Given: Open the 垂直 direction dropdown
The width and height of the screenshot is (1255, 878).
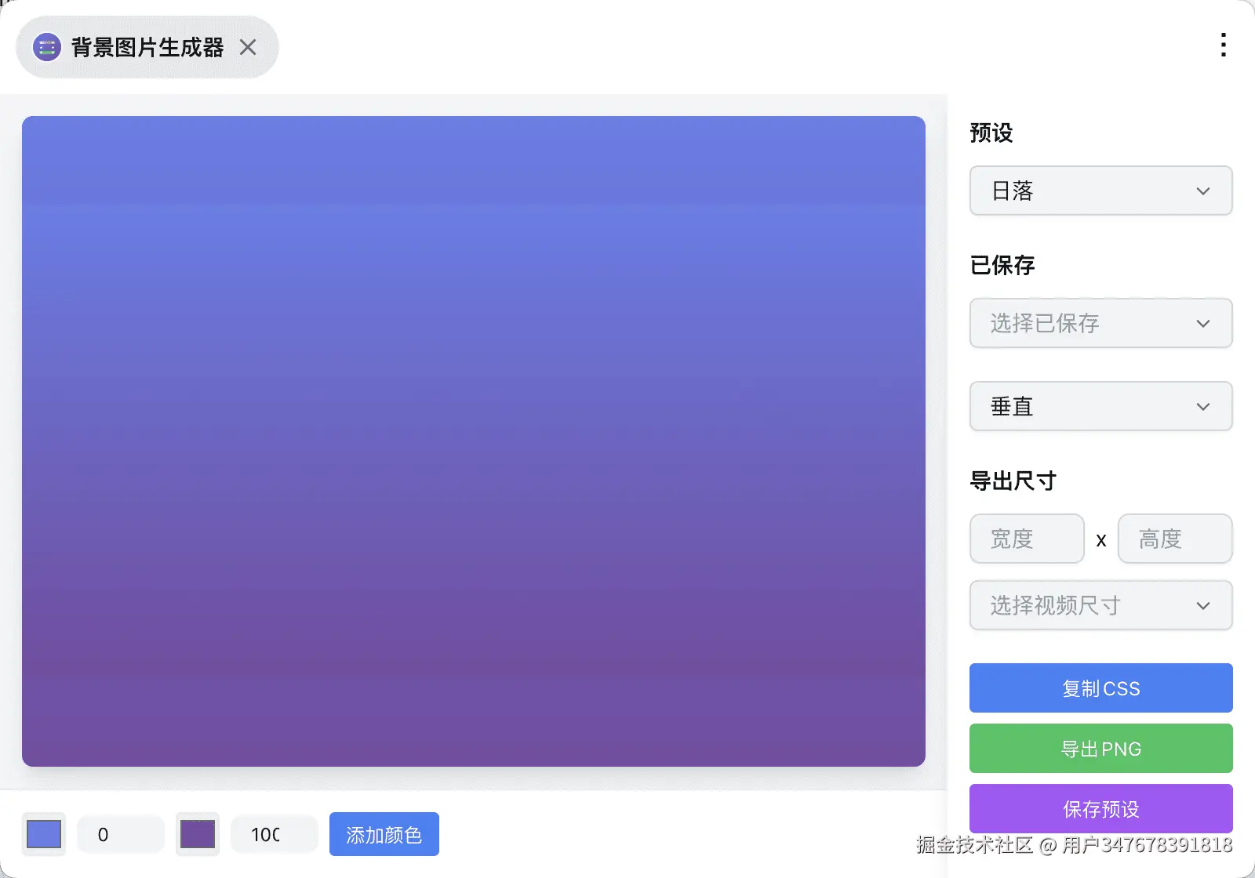Looking at the screenshot, I should tap(1100, 406).
